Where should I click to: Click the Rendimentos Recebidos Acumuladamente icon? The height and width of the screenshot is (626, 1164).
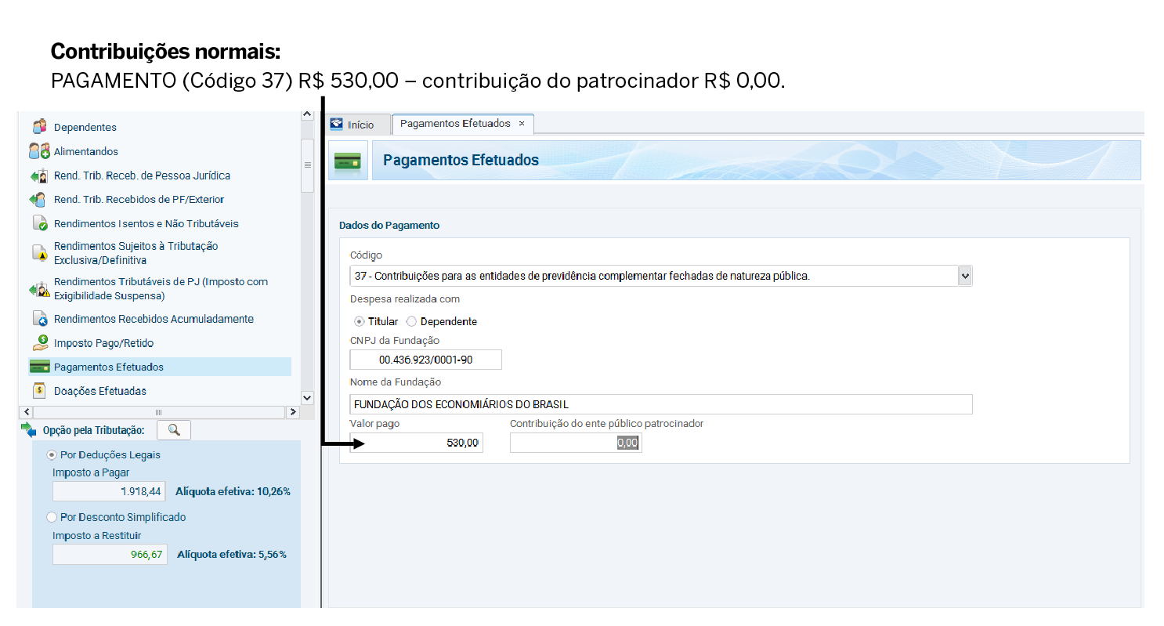(40, 319)
